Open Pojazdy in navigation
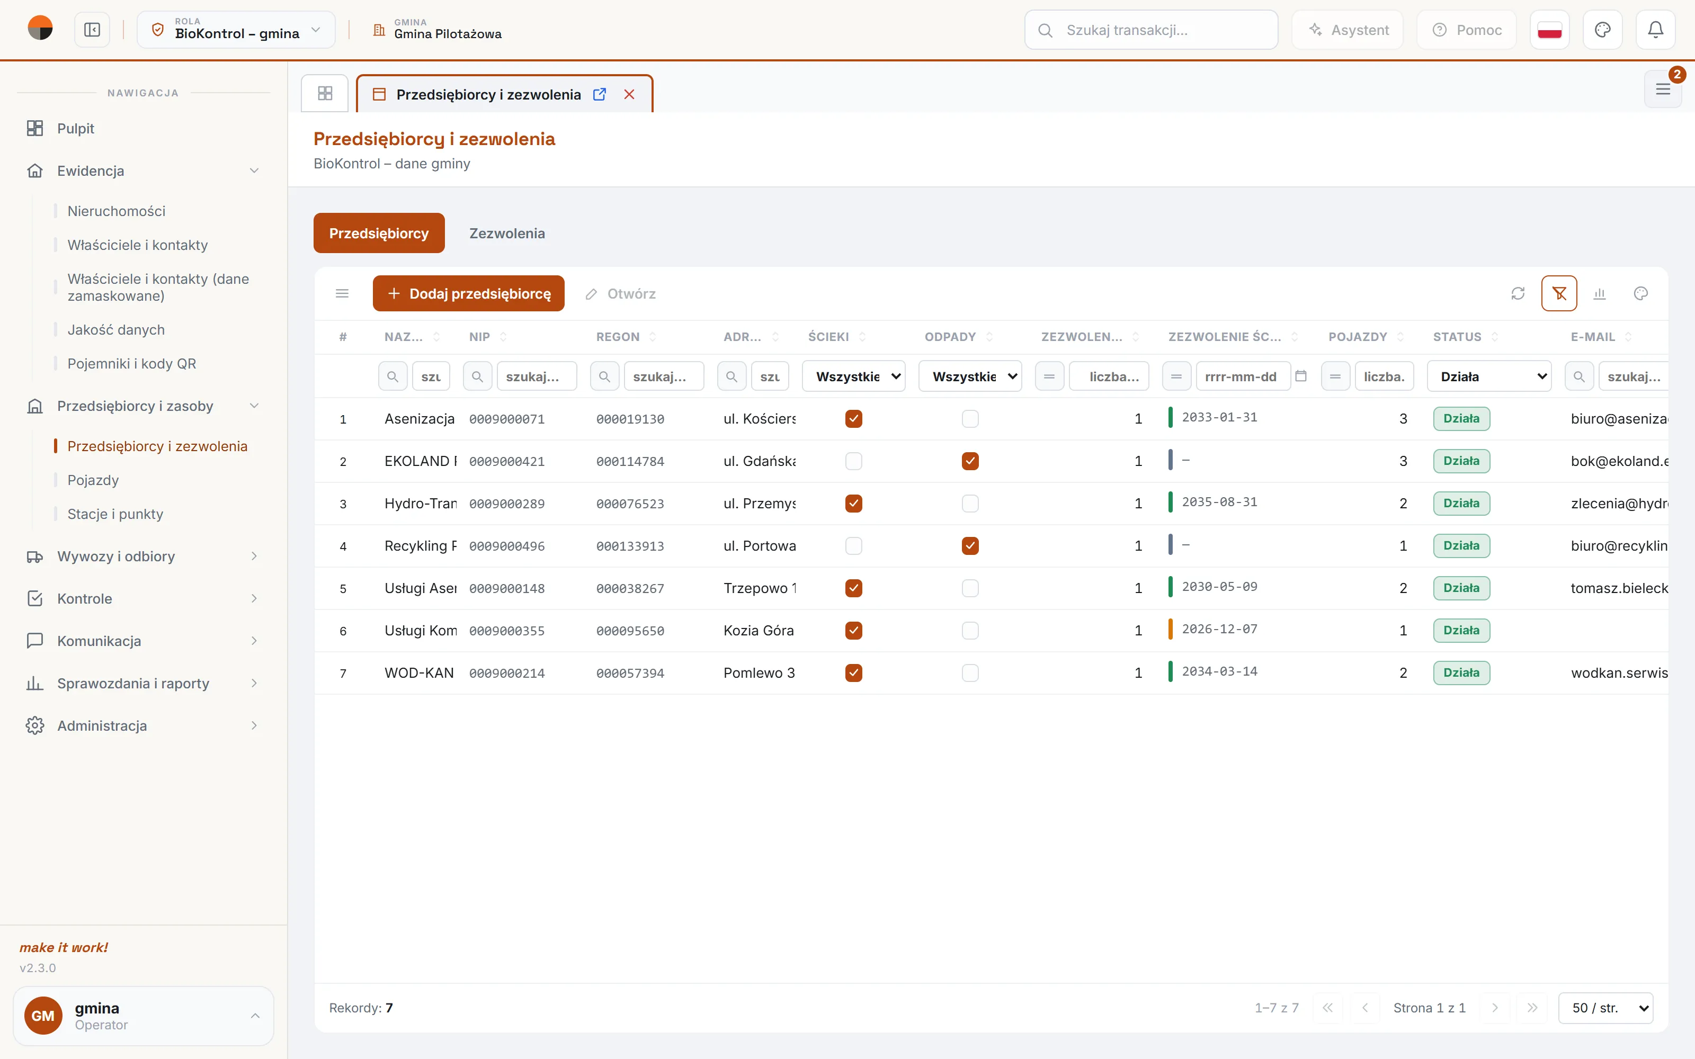 tap(93, 480)
